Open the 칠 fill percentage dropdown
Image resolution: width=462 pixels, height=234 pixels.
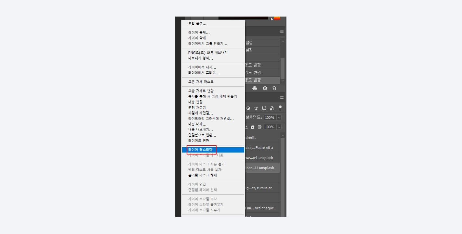[279, 127]
